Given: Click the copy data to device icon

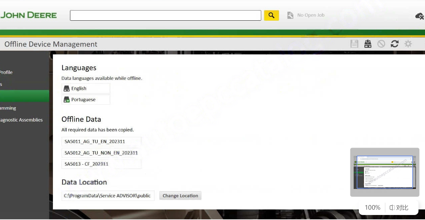Looking at the screenshot, I should pyautogui.click(x=368, y=44).
